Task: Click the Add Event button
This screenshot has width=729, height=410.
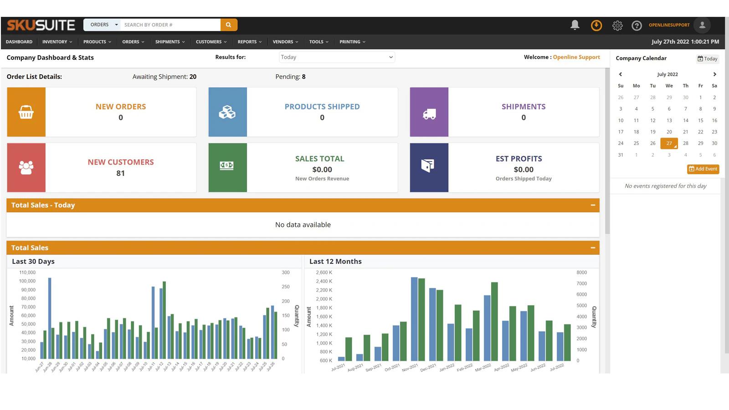Action: [703, 169]
